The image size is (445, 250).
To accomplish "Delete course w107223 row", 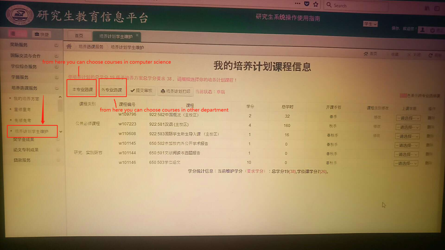I will (431, 127).
